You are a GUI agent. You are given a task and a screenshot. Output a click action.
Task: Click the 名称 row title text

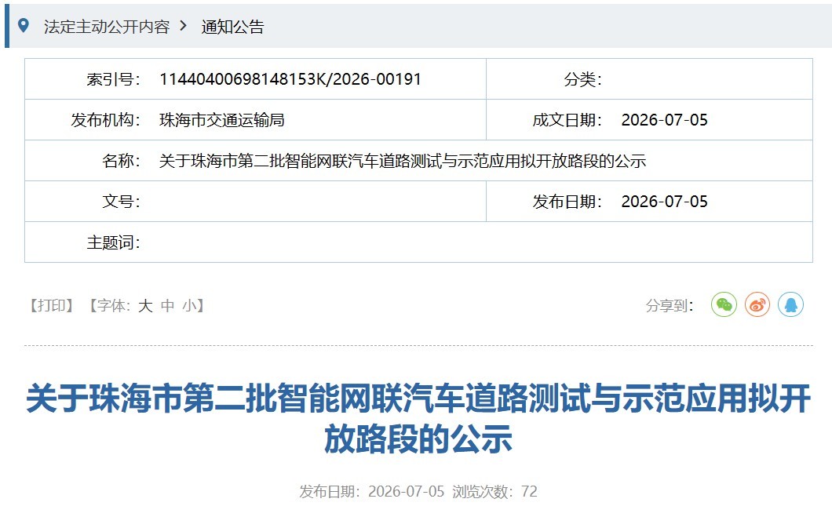[403, 161]
